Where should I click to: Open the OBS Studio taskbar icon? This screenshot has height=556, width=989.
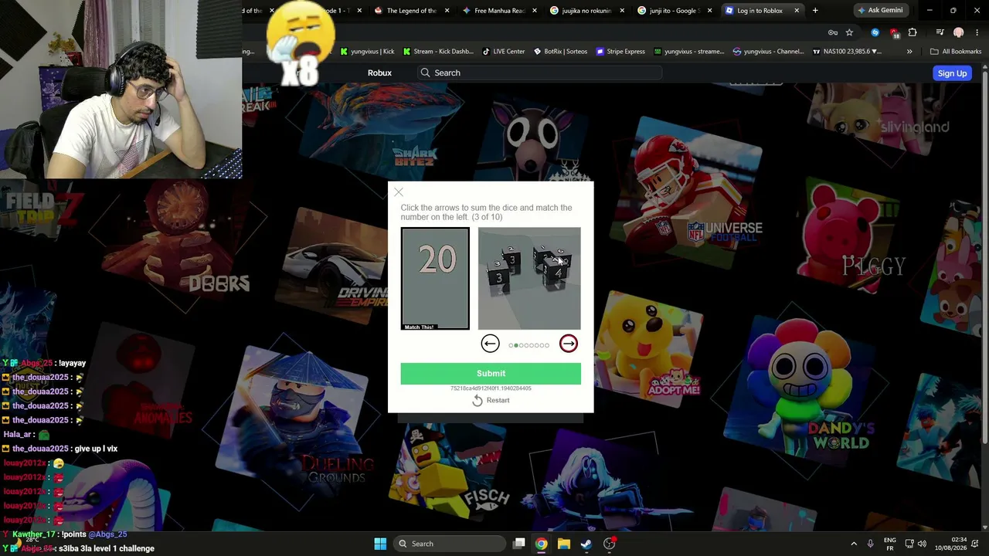(610, 544)
